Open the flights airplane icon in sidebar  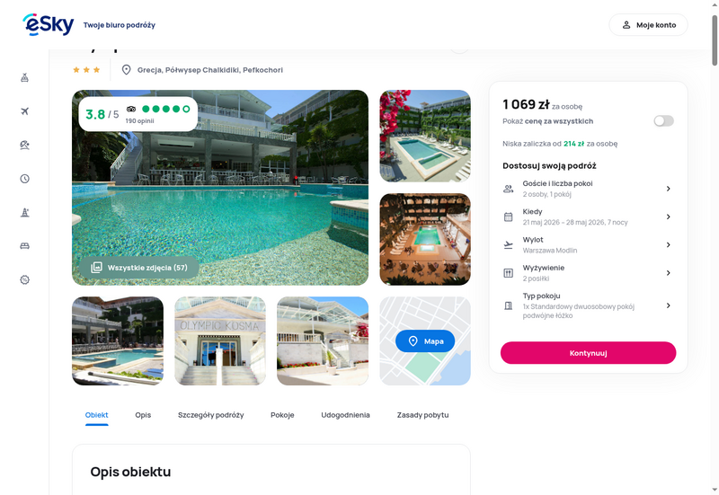[25, 111]
